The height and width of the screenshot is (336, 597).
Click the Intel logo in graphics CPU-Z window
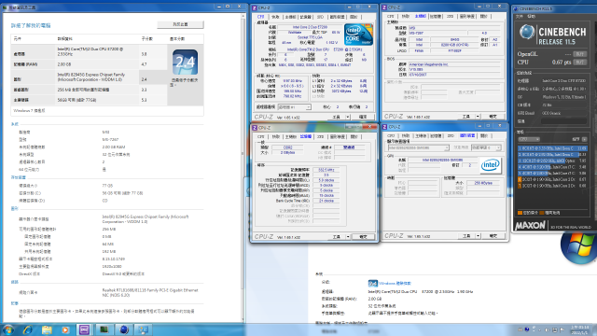click(491, 165)
